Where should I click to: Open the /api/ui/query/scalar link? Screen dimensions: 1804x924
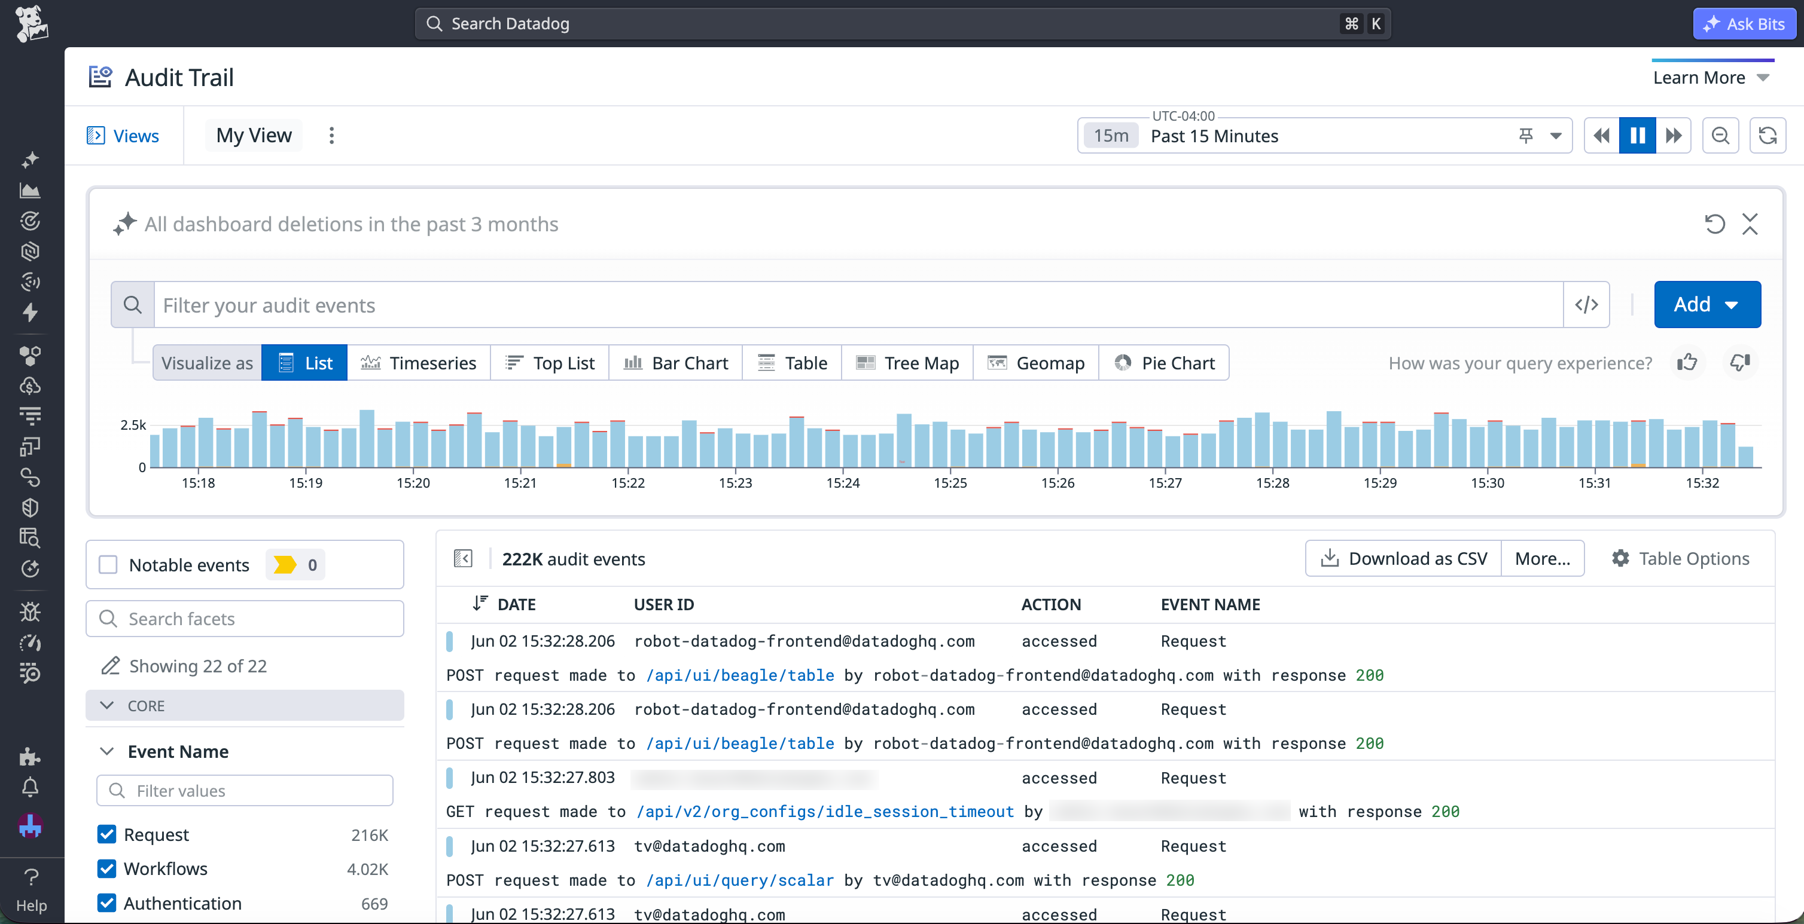coord(739,880)
